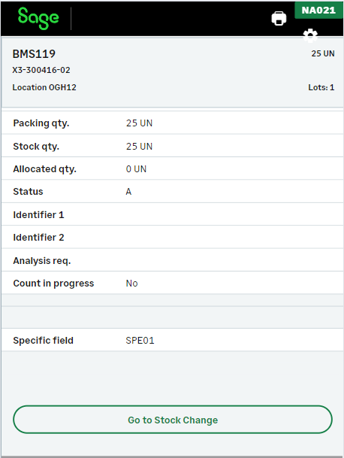Click the printer icon in header
Image resolution: width=344 pixels, height=458 pixels.
(279, 18)
